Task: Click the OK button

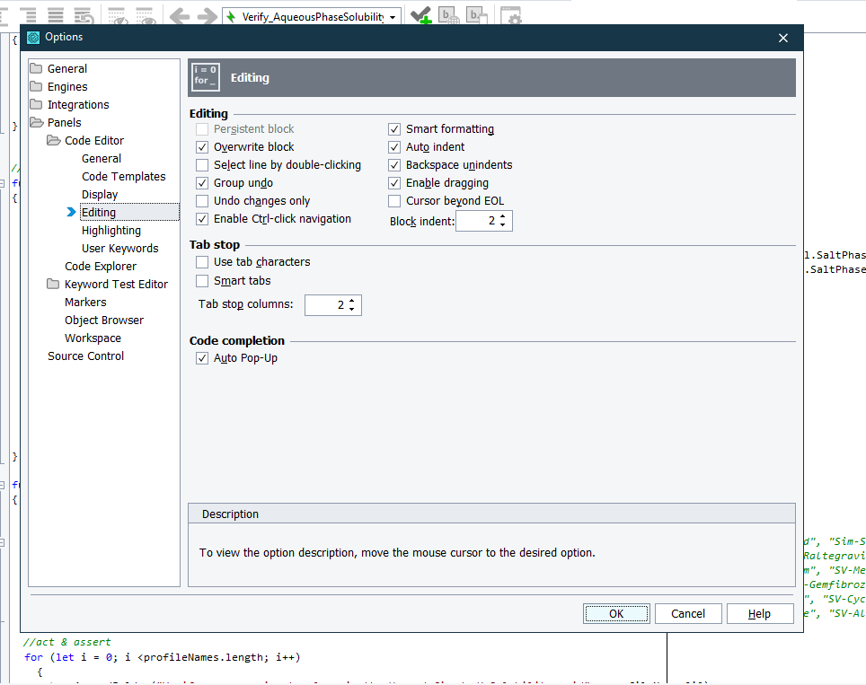Action: (615, 613)
